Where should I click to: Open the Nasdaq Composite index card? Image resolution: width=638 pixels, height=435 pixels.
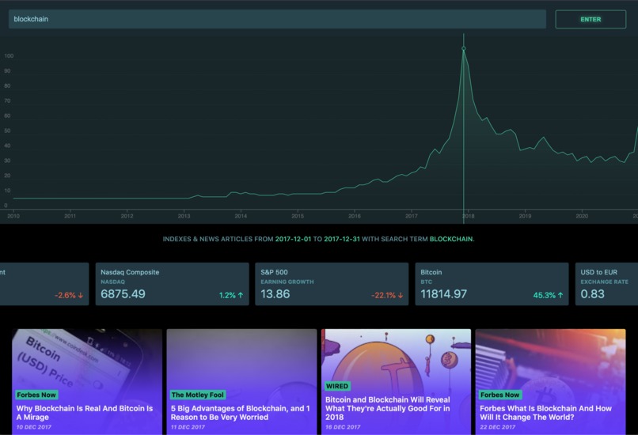click(x=172, y=284)
